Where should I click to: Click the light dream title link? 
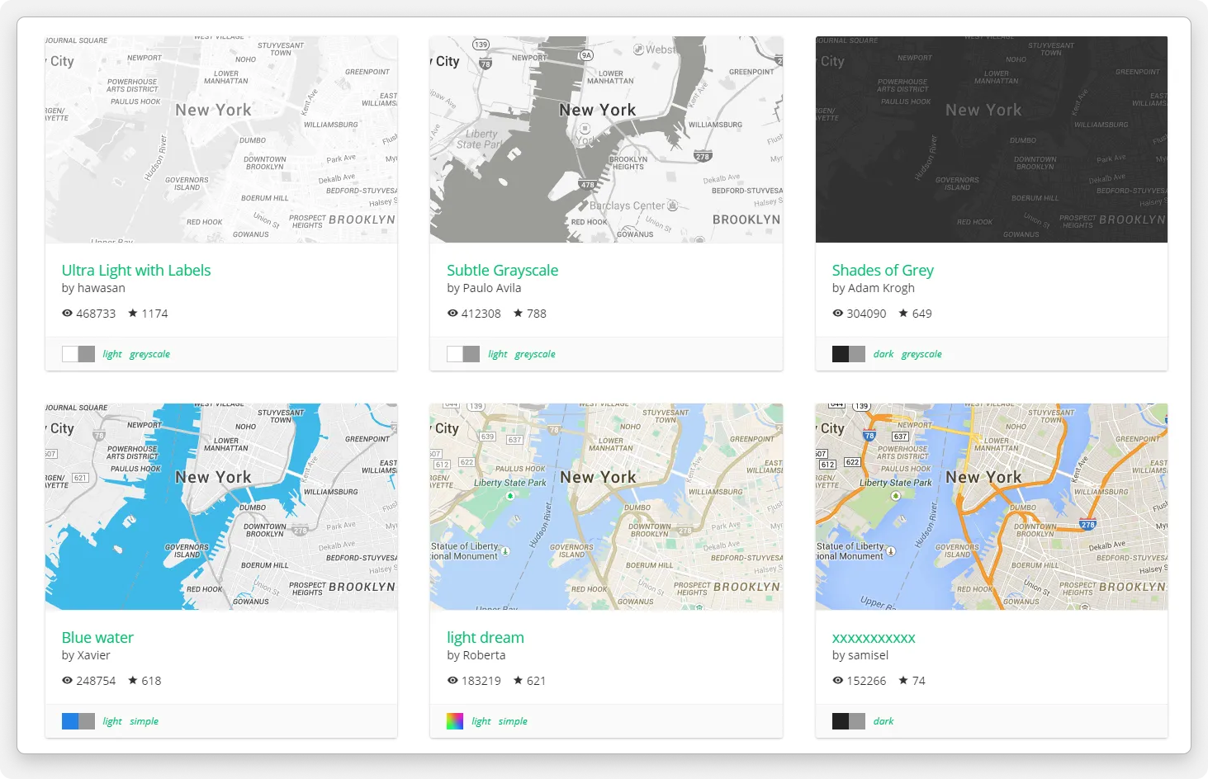[486, 638]
